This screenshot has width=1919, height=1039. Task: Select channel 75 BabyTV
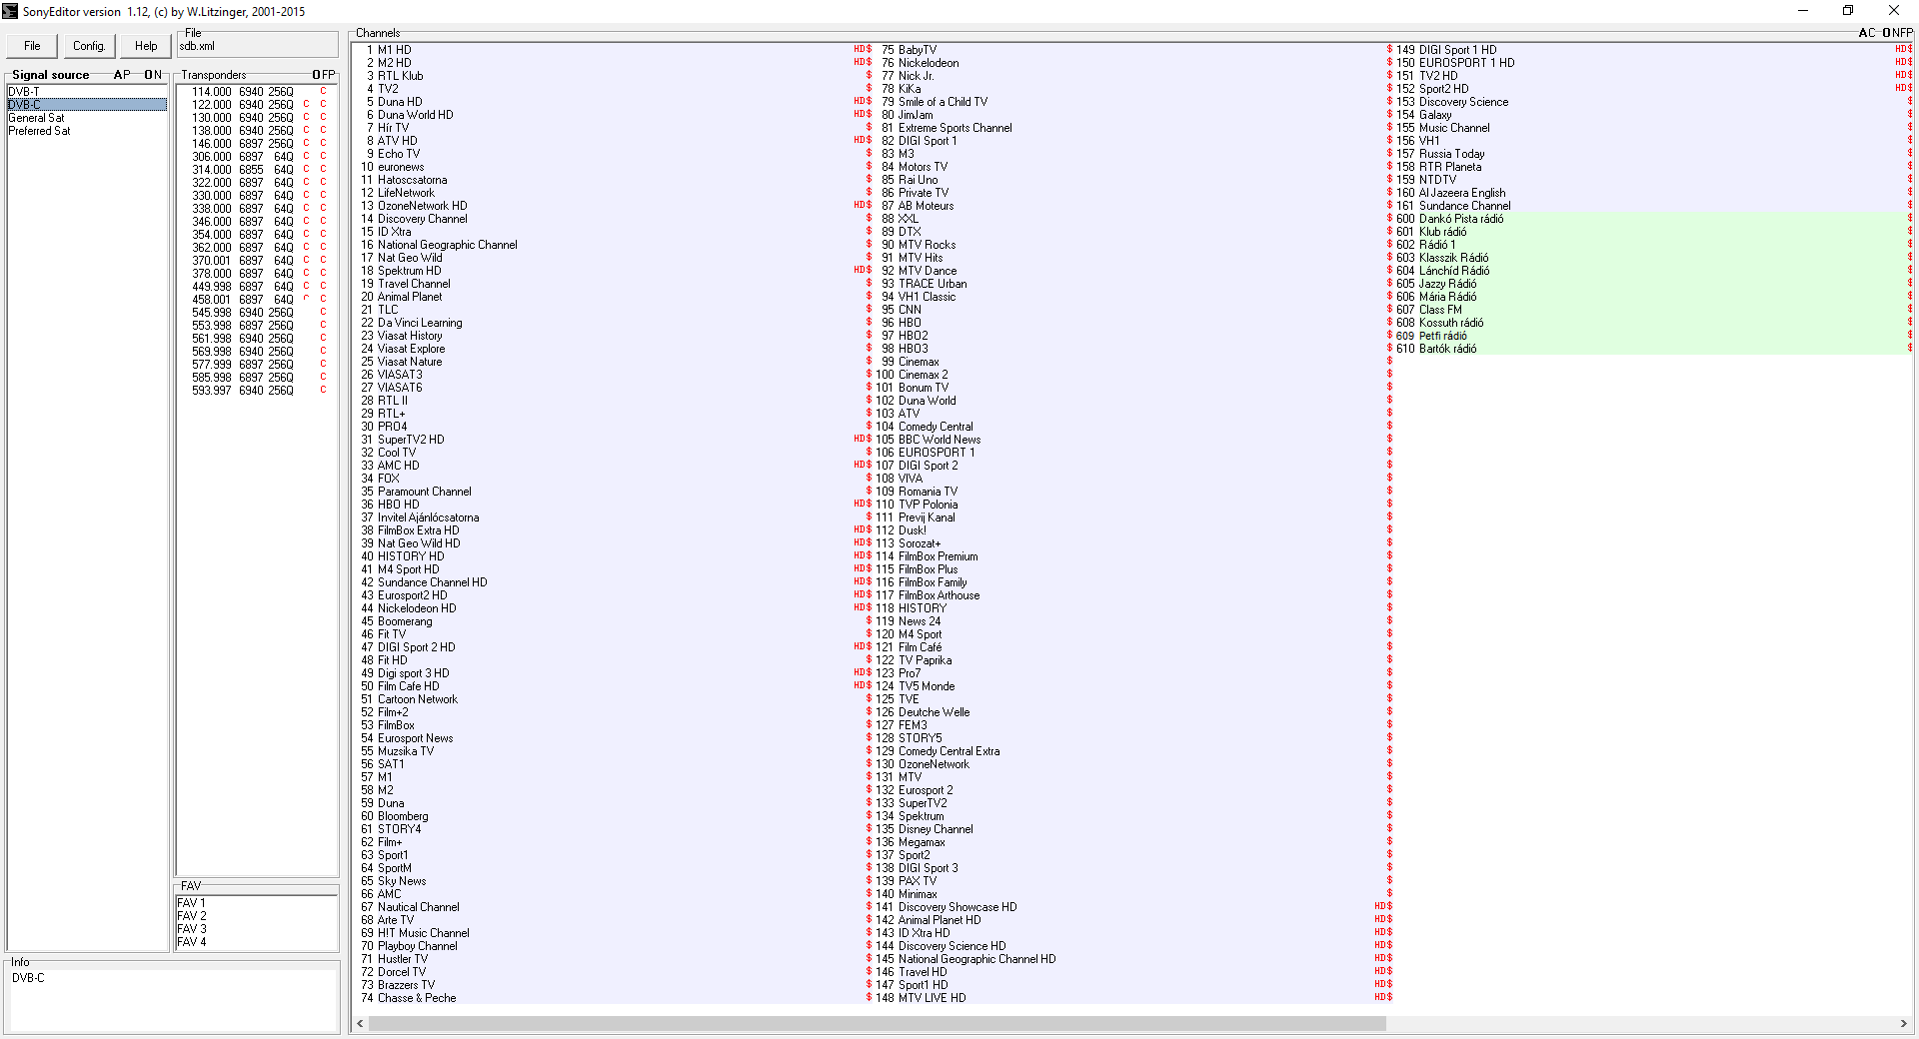click(x=1133, y=50)
